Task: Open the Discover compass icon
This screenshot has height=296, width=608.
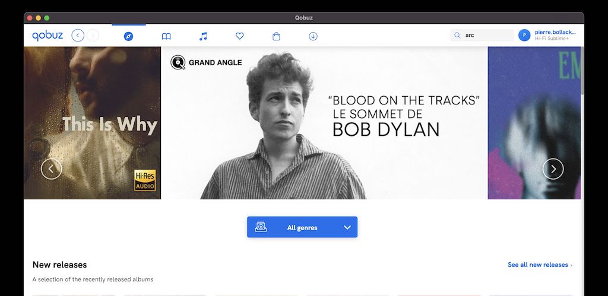Action: pyautogui.click(x=128, y=36)
